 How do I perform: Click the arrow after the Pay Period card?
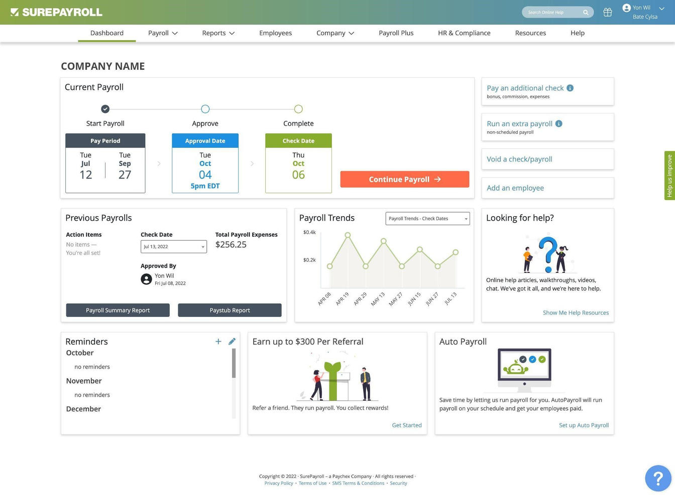click(x=159, y=163)
